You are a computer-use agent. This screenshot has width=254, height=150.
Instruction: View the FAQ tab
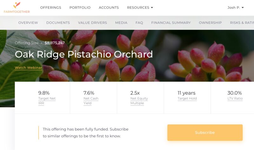(x=139, y=23)
